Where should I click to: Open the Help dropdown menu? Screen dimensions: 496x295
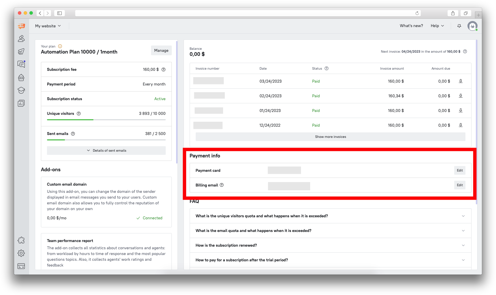tap(437, 26)
